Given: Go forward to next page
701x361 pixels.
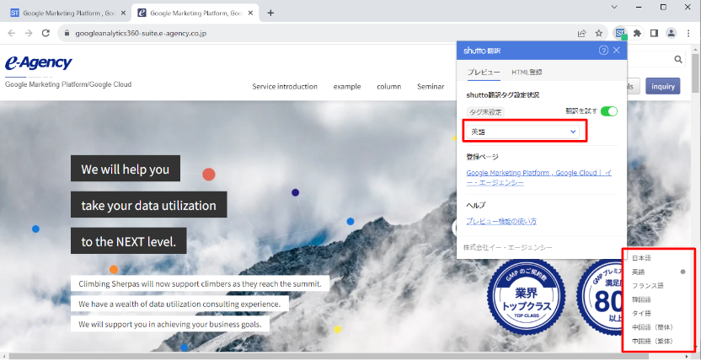Looking at the screenshot, I should tap(29, 33).
